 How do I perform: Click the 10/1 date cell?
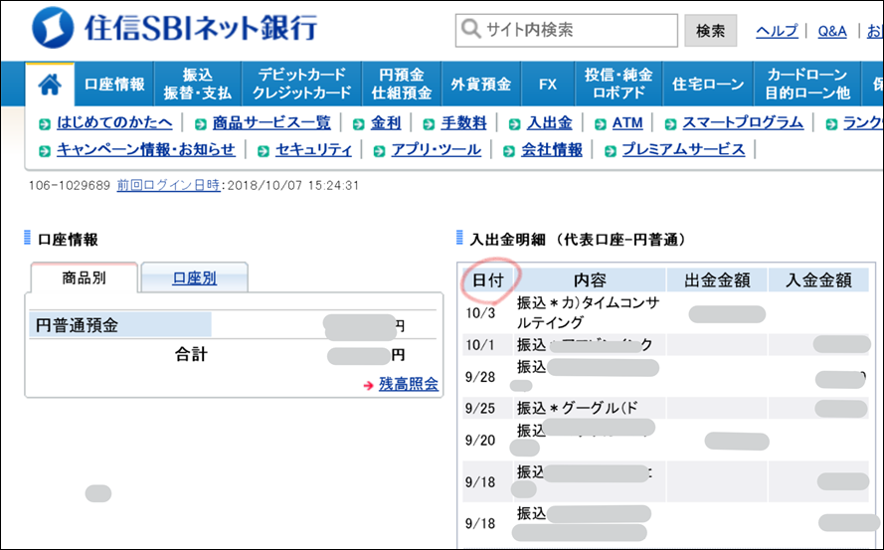click(480, 345)
